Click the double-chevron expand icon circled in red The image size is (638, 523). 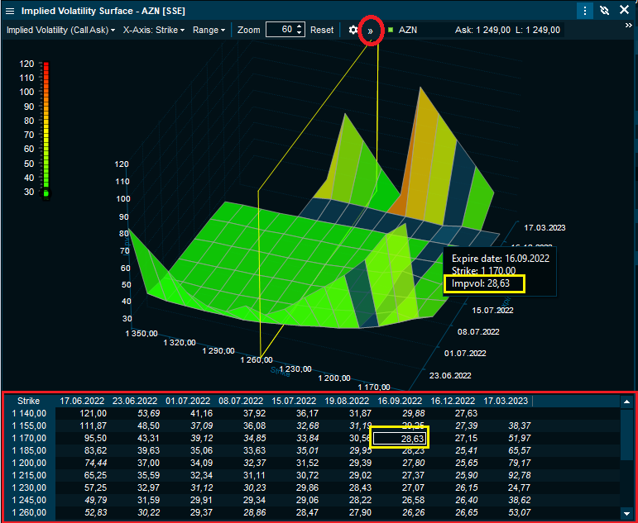click(371, 31)
